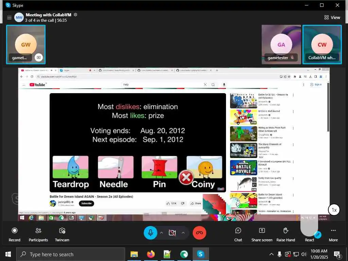Open the React menu
The height and width of the screenshot is (261, 348).
[x=309, y=240]
